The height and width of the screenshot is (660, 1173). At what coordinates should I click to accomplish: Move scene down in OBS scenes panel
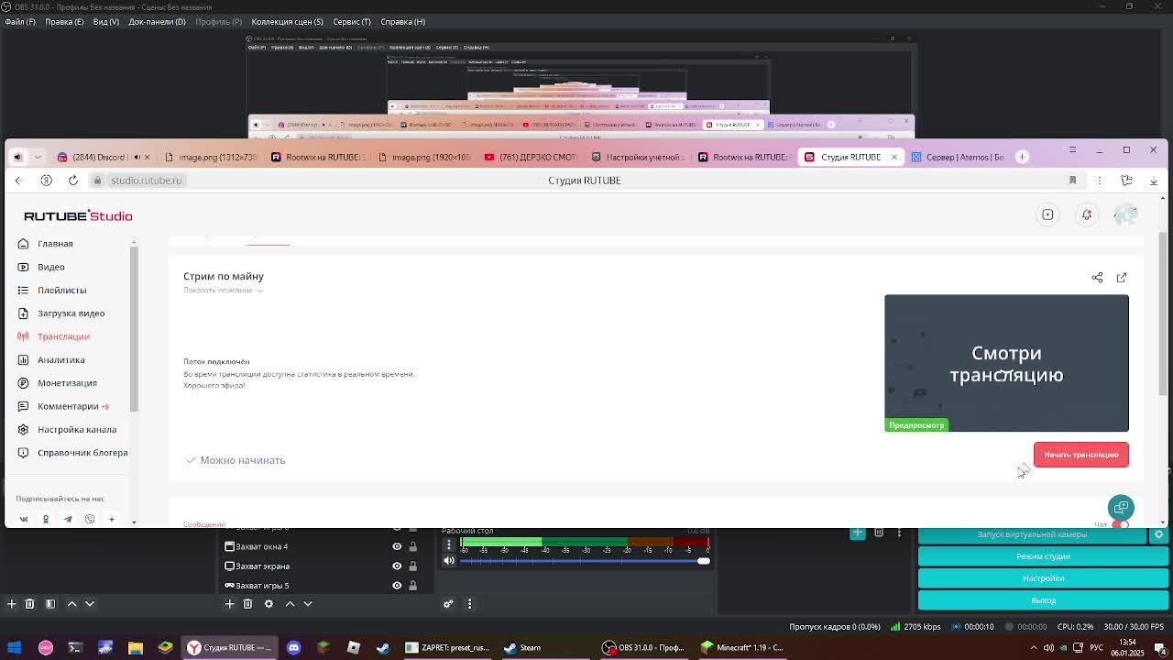pyautogui.click(x=90, y=604)
